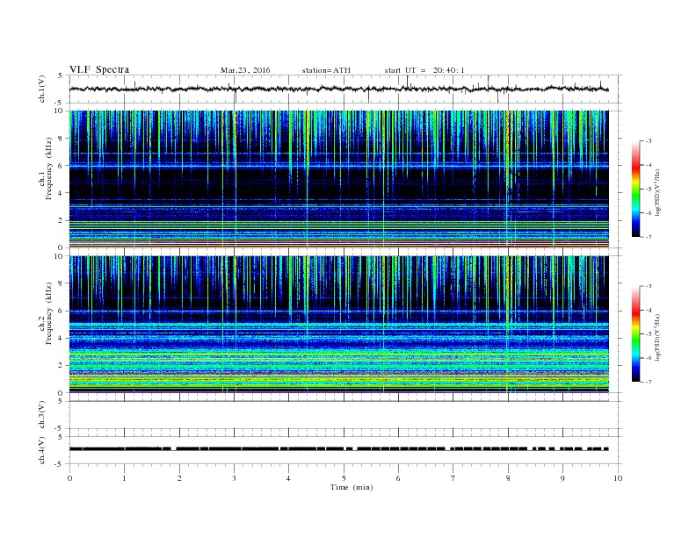Select the "Time (min)" axis title
This screenshot has width=696, height=537.
click(352, 487)
